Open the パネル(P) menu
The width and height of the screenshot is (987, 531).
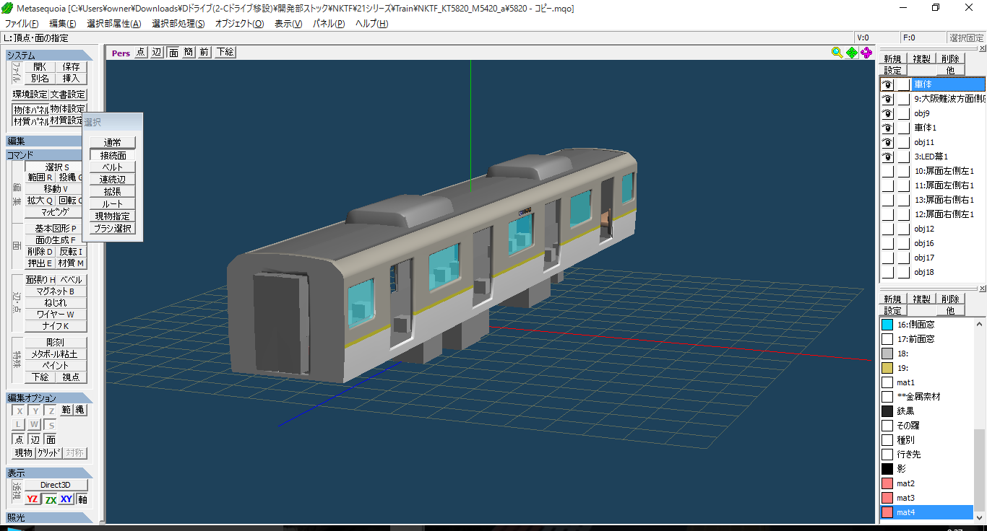[329, 24]
